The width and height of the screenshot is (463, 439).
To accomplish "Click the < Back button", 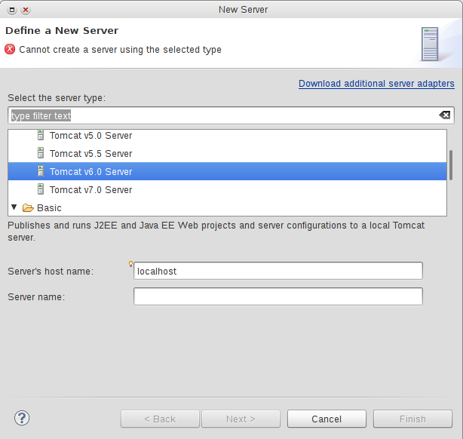I will pos(160,419).
